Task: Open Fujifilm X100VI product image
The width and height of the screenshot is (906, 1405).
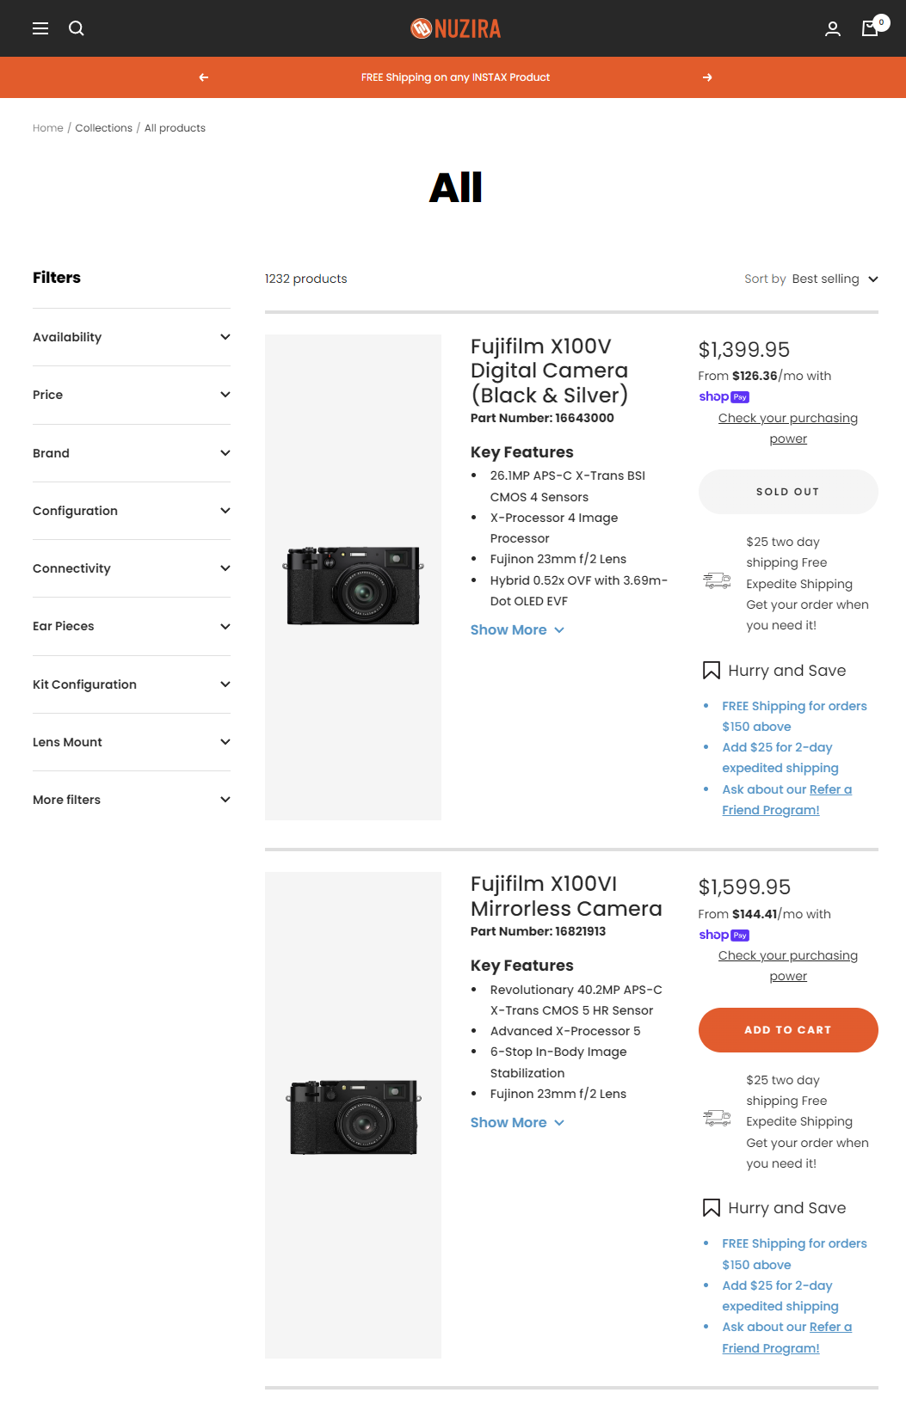Action: click(353, 1115)
